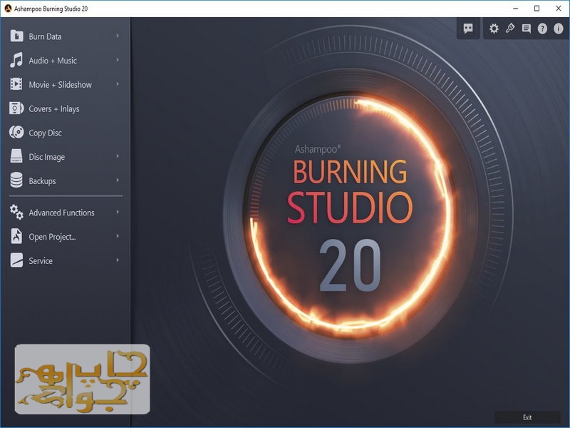The width and height of the screenshot is (570, 428).
Task: Select the Service menu label
Action: click(41, 261)
